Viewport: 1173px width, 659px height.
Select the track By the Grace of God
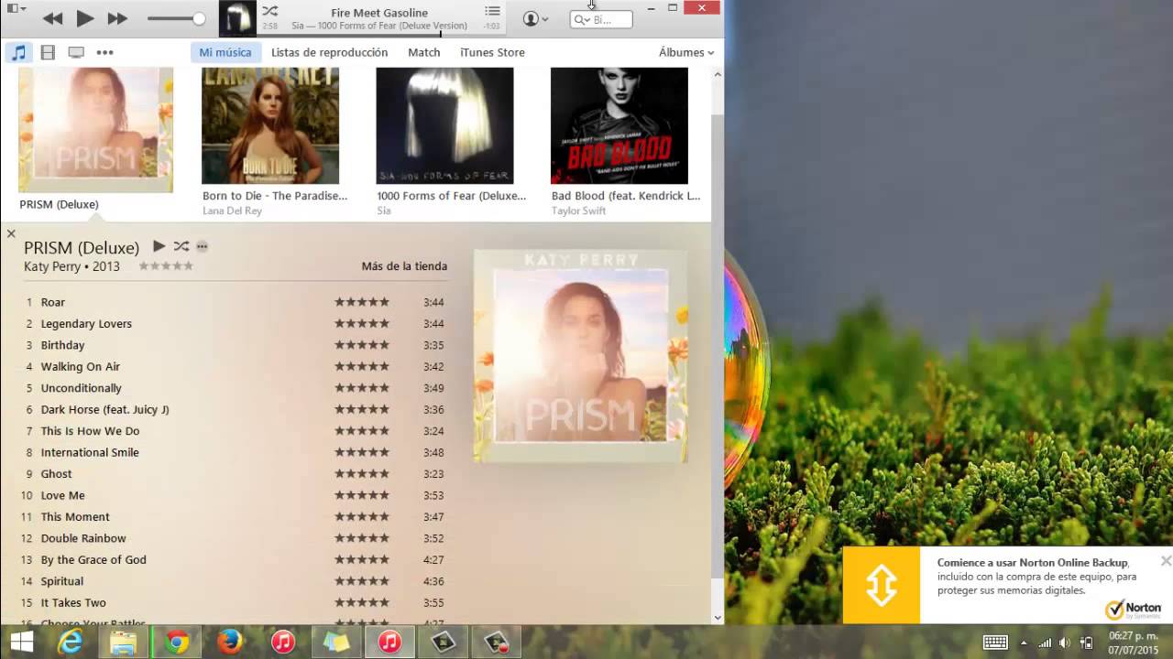(x=93, y=559)
